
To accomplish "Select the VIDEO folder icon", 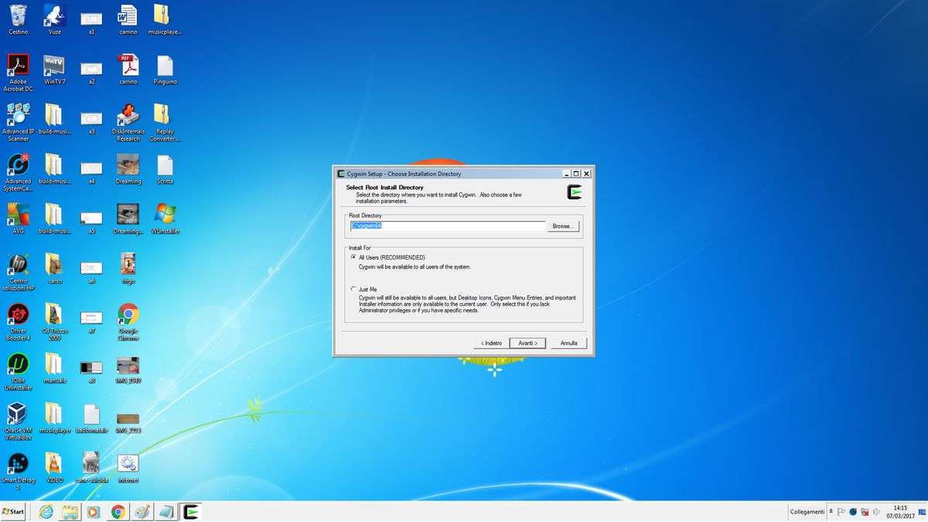I will click(54, 467).
